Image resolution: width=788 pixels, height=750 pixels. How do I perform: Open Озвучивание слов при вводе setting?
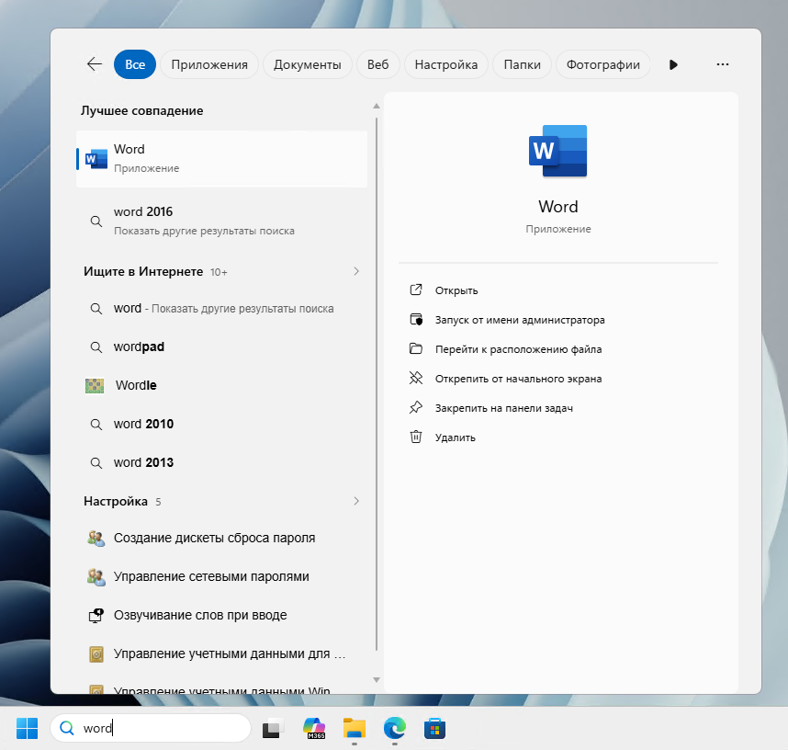click(x=221, y=615)
